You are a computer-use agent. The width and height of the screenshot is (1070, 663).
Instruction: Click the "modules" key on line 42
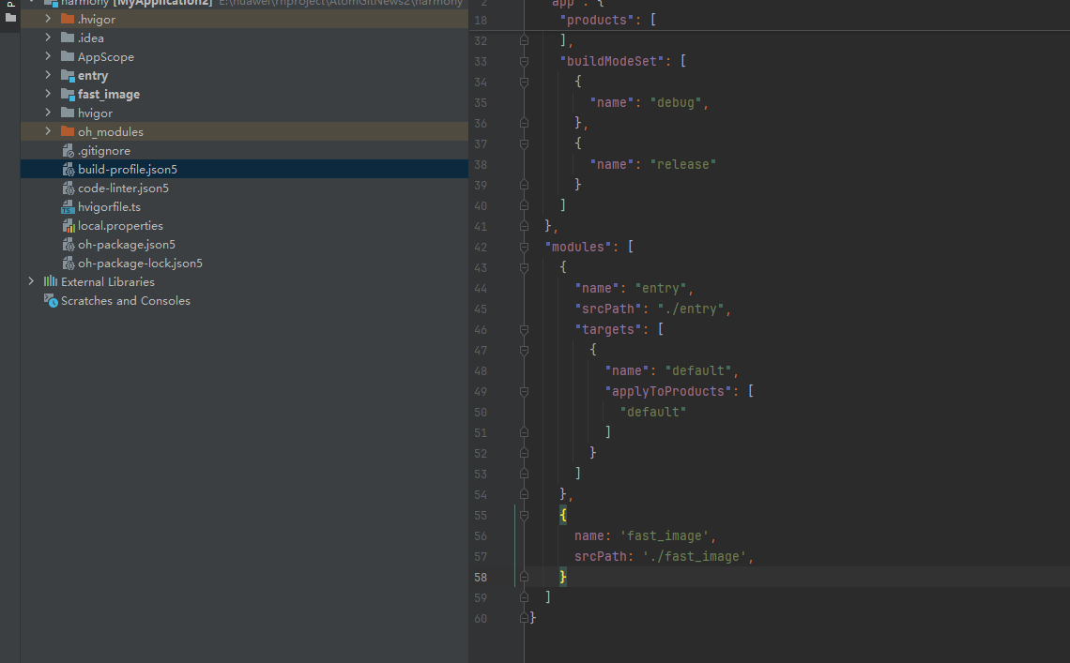(x=578, y=247)
